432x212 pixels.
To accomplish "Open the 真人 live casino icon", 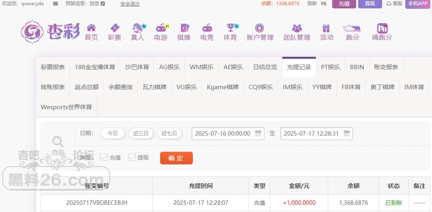I will 138,28.
